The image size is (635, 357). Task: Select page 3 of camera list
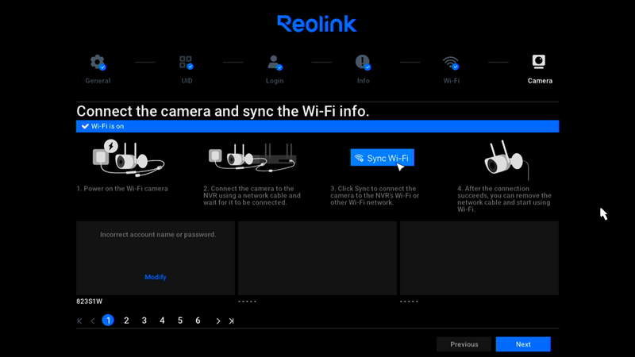(144, 321)
